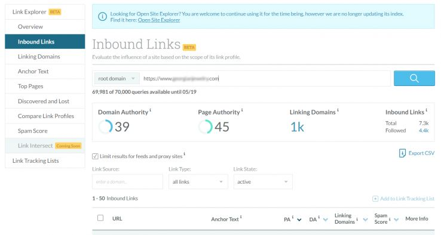This screenshot has height=235, width=441.
Task: Open the root domain scope dropdown
Action: point(117,79)
